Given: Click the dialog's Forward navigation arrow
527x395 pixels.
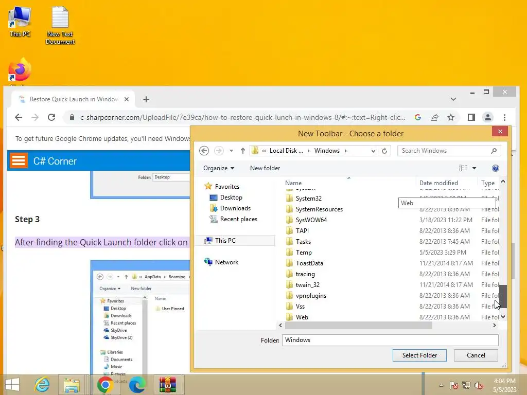Looking at the screenshot, I should (x=219, y=151).
